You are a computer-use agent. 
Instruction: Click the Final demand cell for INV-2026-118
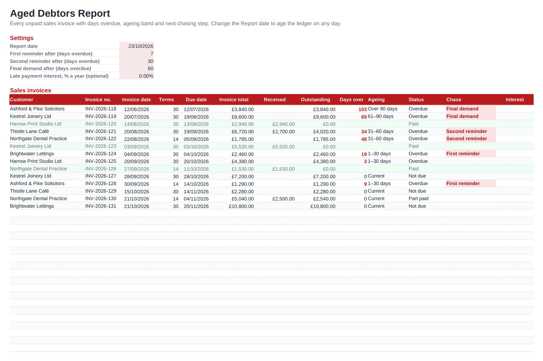pos(471,109)
